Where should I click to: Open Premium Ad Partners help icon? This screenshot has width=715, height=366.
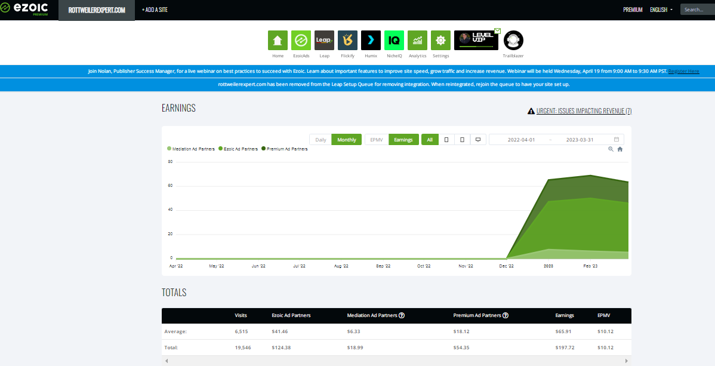pyautogui.click(x=506, y=315)
